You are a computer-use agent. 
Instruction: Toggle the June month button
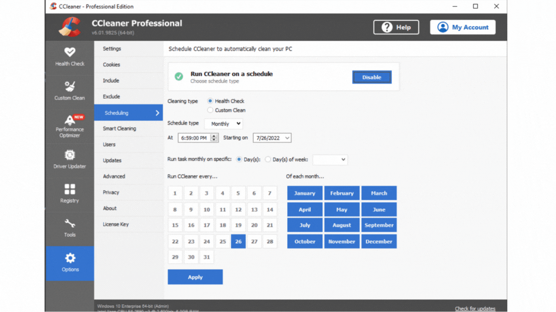pos(379,209)
